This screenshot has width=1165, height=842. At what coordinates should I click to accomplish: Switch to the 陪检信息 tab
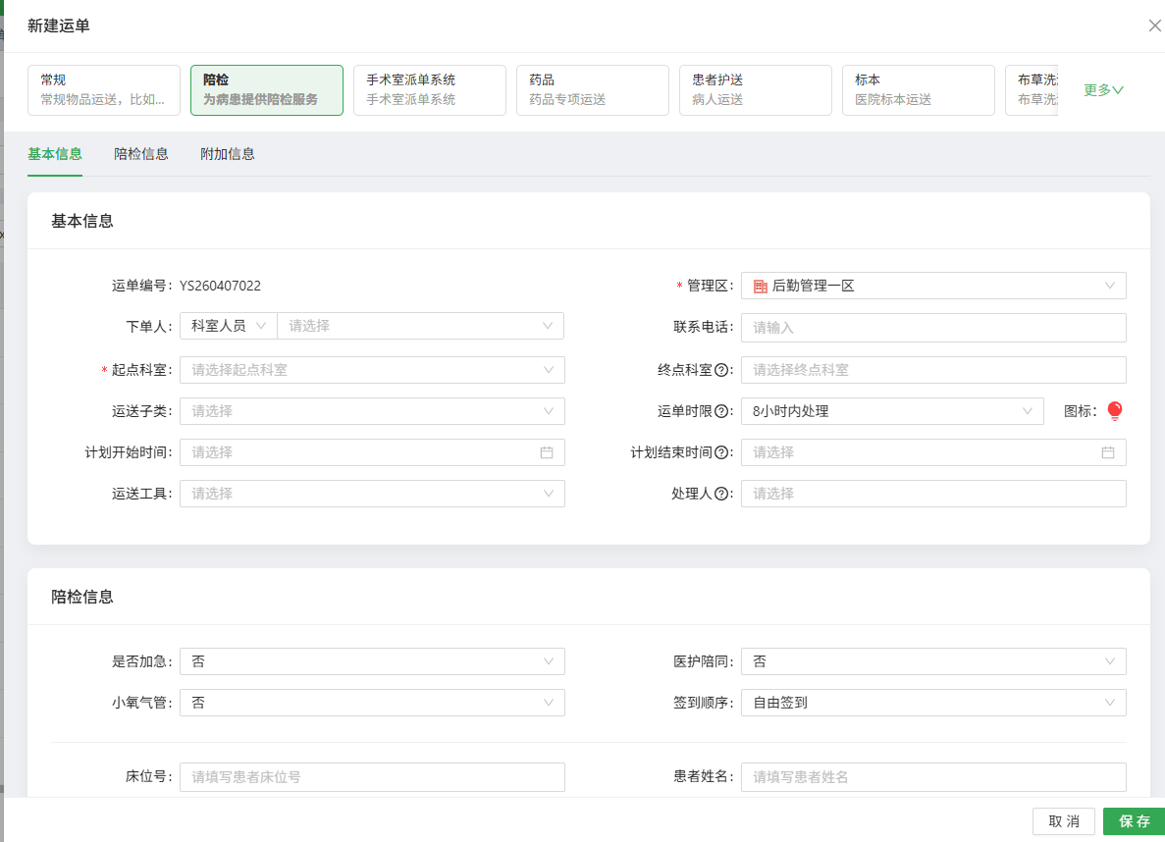click(141, 154)
